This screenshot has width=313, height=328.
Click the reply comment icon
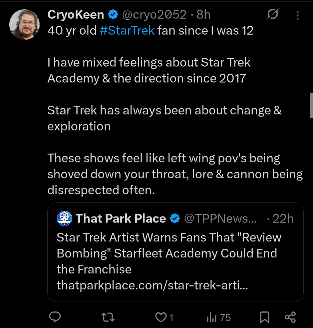[55, 317]
